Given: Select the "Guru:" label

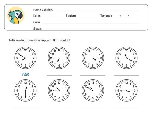Looking at the screenshot, I should pyautogui.click(x=37, y=22).
